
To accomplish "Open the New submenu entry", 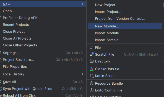I will (43, 4).
